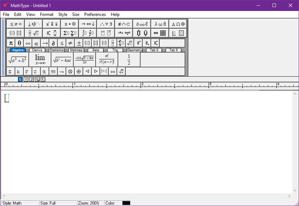Click Zoom: 200% in status bar
The width and height of the screenshot is (299, 206).
(x=90, y=203)
